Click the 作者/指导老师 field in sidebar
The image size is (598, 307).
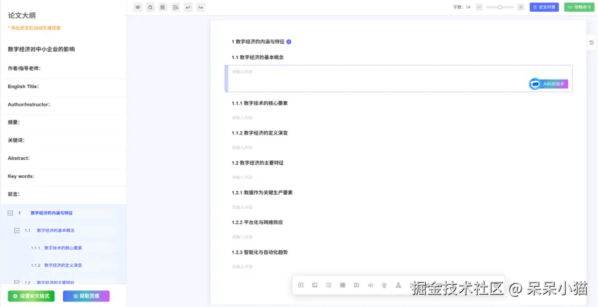coord(64,68)
